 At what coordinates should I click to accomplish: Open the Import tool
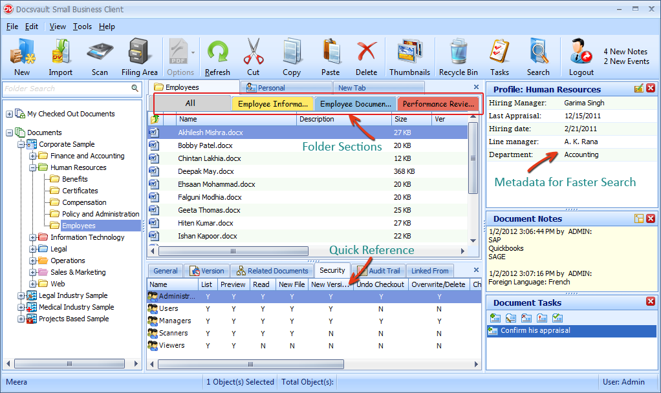tap(61, 57)
